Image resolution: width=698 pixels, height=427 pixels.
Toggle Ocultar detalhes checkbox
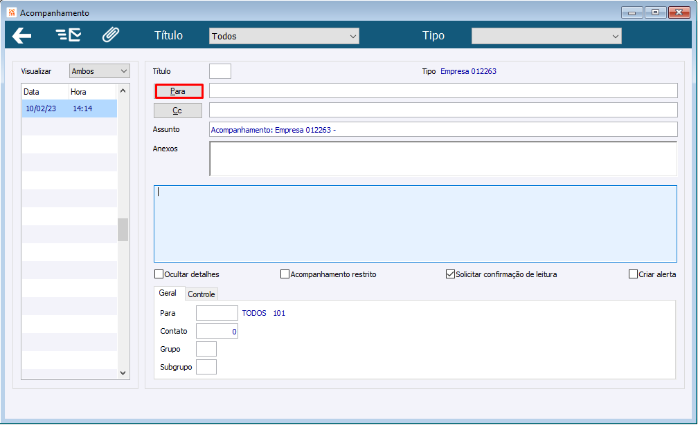point(159,274)
